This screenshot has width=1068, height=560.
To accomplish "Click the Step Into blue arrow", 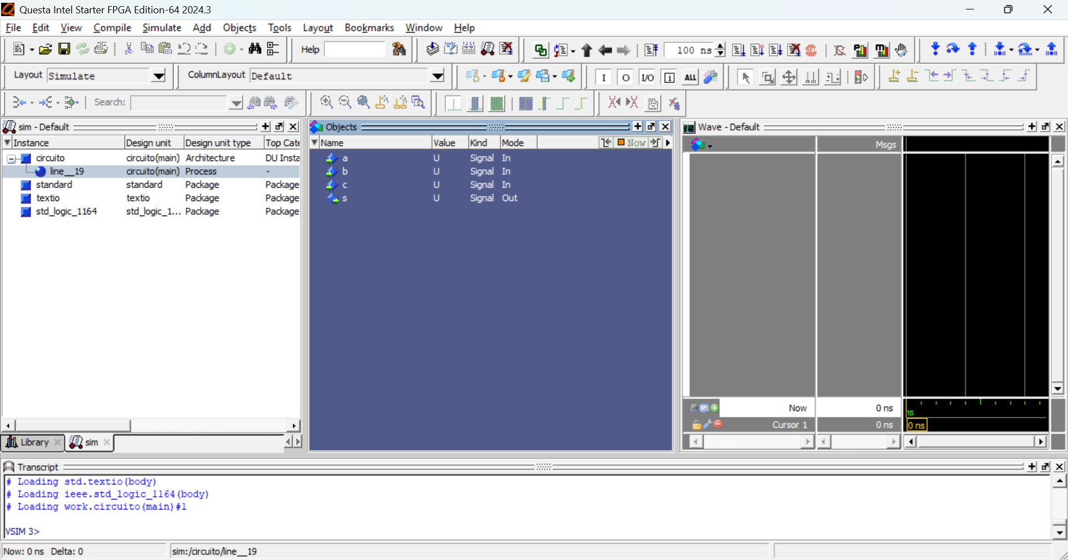I will pyautogui.click(x=935, y=49).
